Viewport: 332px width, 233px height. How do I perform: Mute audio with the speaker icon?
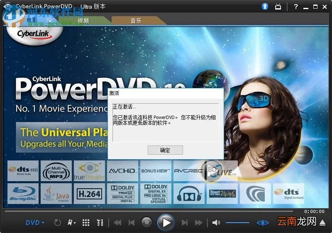tap(216, 223)
